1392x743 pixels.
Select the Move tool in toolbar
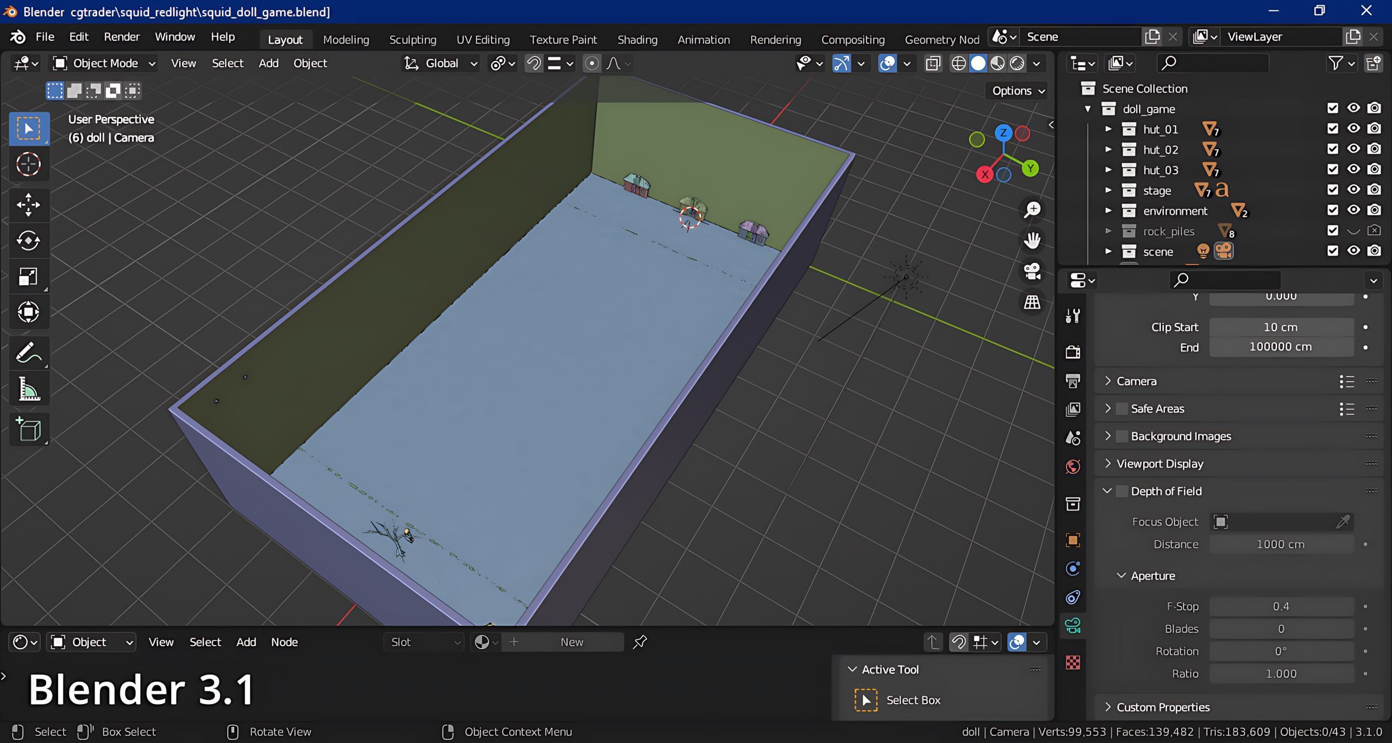(28, 205)
